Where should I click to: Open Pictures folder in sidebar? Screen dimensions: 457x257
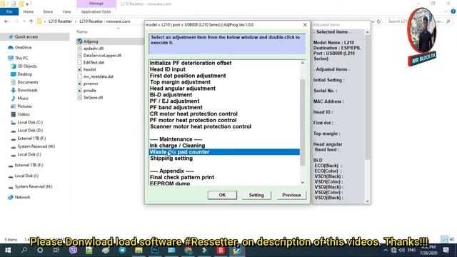24,106
